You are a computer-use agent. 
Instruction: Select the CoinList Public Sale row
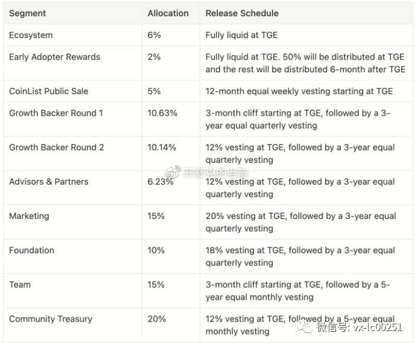tap(207, 91)
